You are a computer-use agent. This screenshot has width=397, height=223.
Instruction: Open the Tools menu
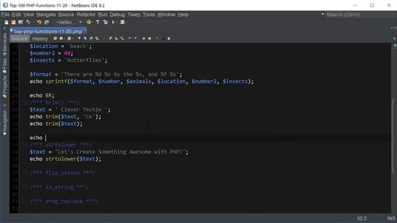pyautogui.click(x=149, y=15)
